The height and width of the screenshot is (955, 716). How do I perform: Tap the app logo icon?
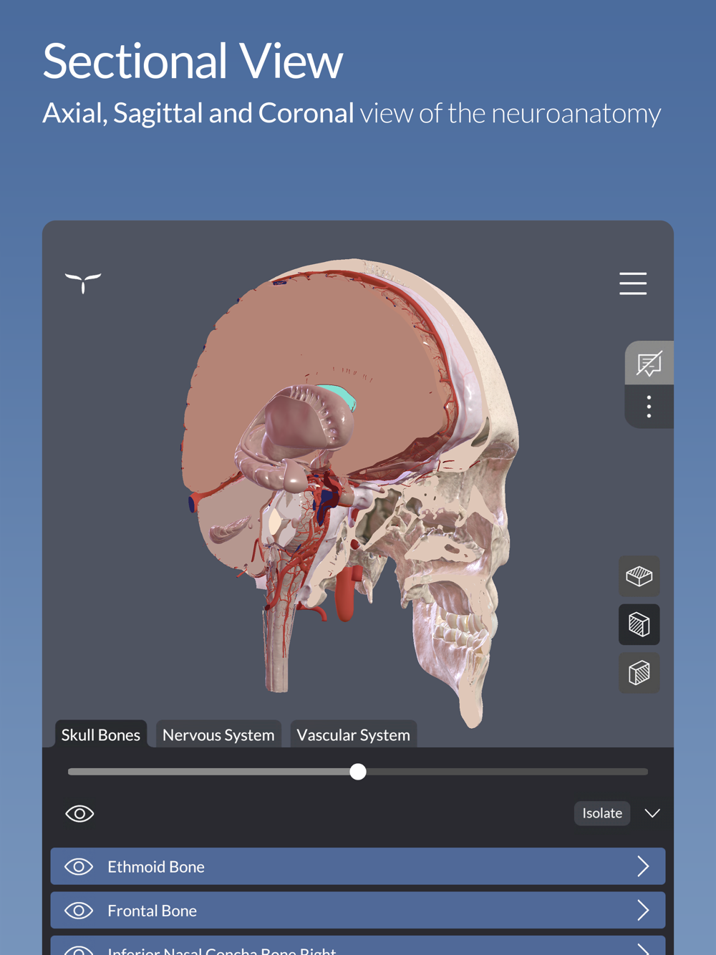tap(83, 283)
